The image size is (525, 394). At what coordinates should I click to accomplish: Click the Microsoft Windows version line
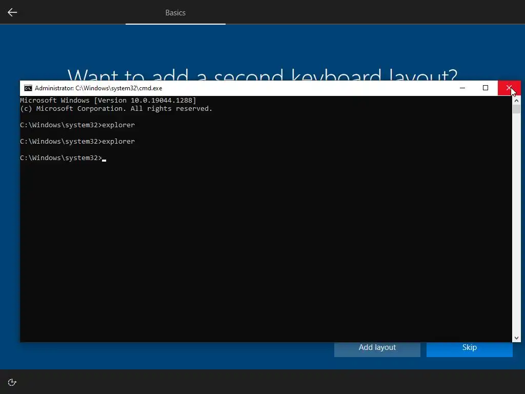coord(108,100)
